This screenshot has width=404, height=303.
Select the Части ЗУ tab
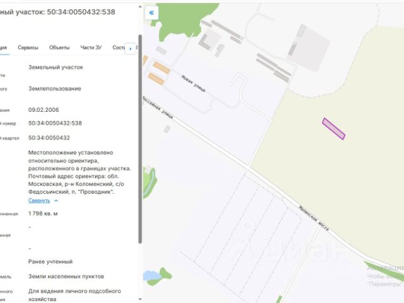click(91, 48)
